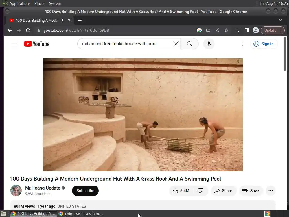The height and width of the screenshot is (217, 289).
Task: Clear the YouTube search box text
Action: [x=176, y=44]
